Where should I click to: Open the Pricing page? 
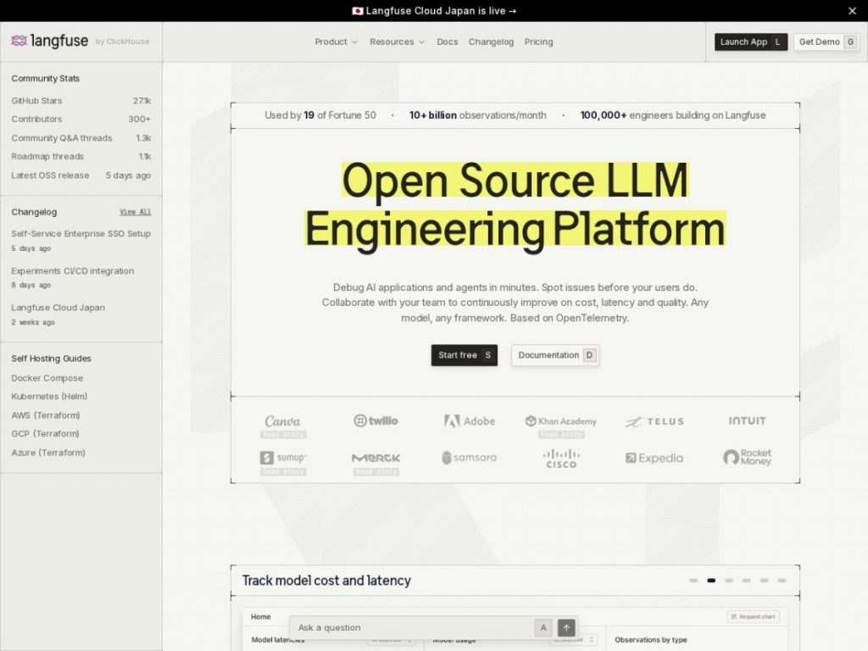pos(538,42)
